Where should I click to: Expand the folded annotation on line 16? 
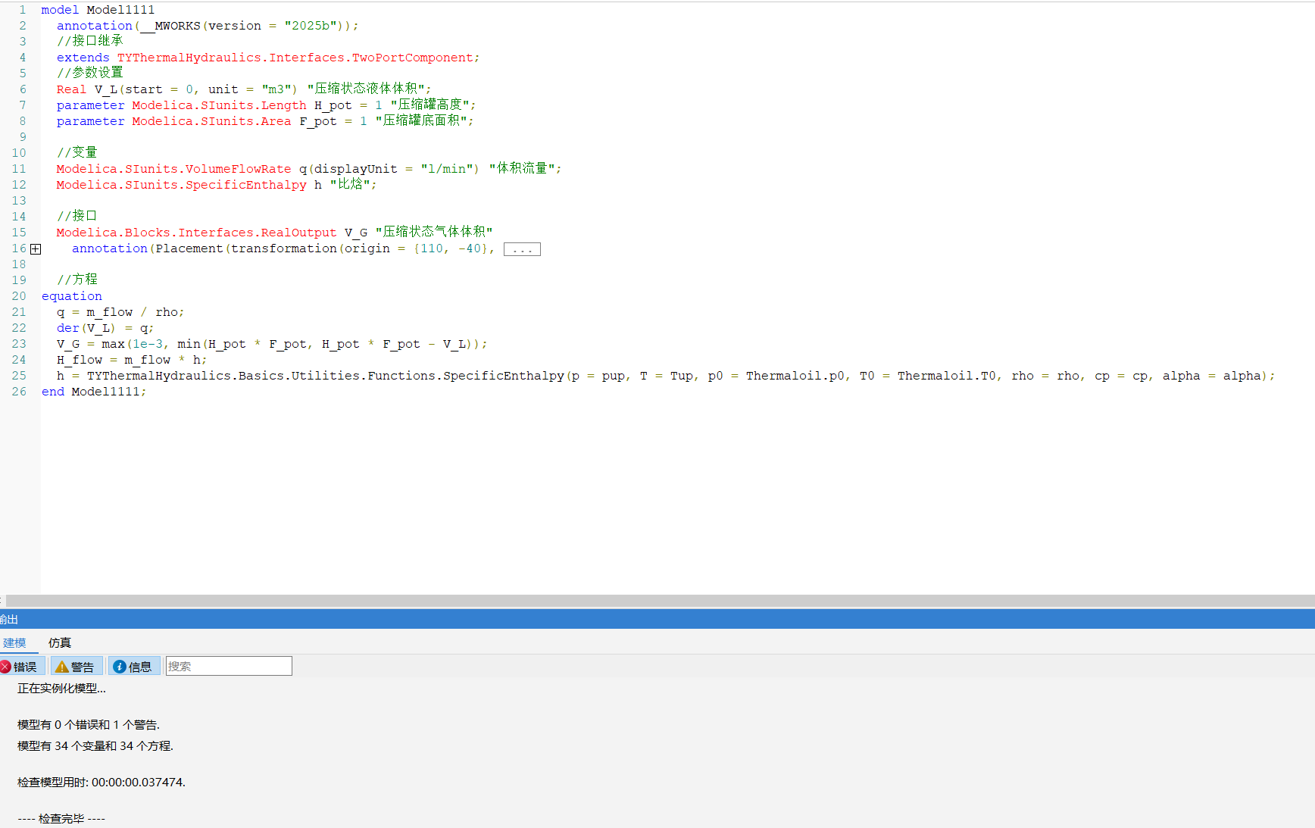tap(36, 249)
